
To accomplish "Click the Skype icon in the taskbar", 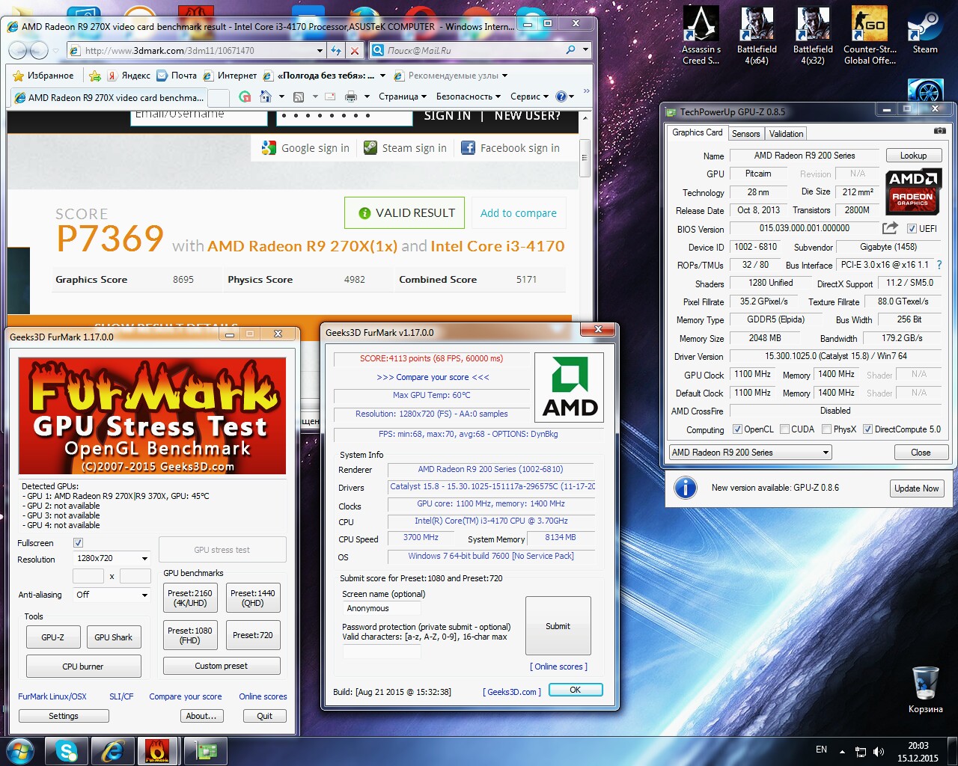I will coord(67,750).
